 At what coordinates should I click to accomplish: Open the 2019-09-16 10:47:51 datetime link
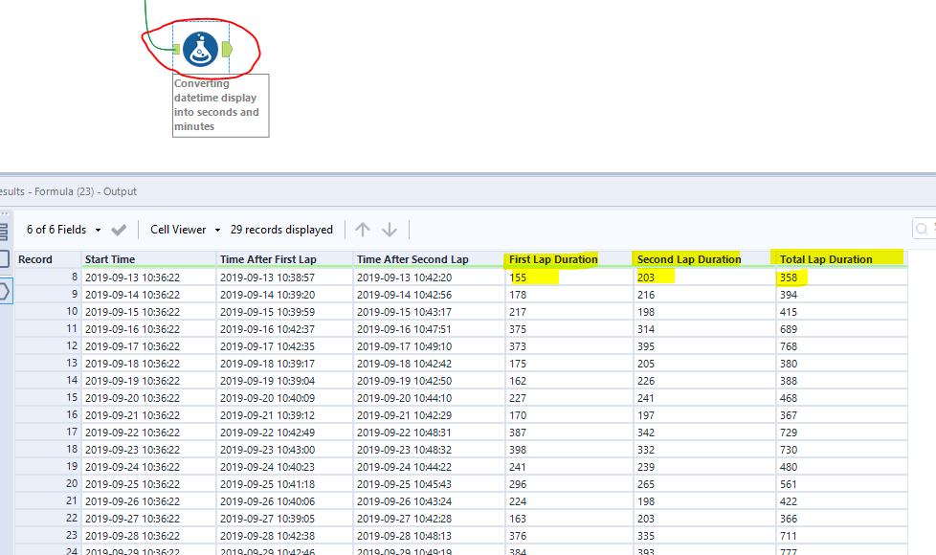click(407, 329)
